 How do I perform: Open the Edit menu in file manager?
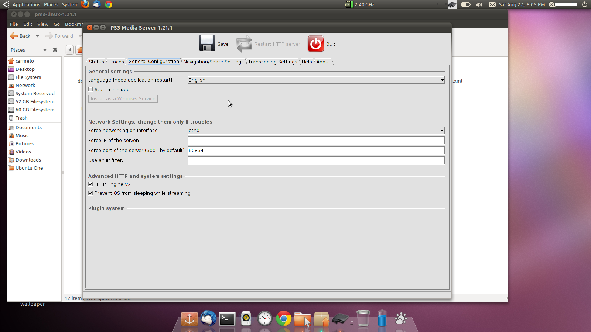[x=28, y=24]
